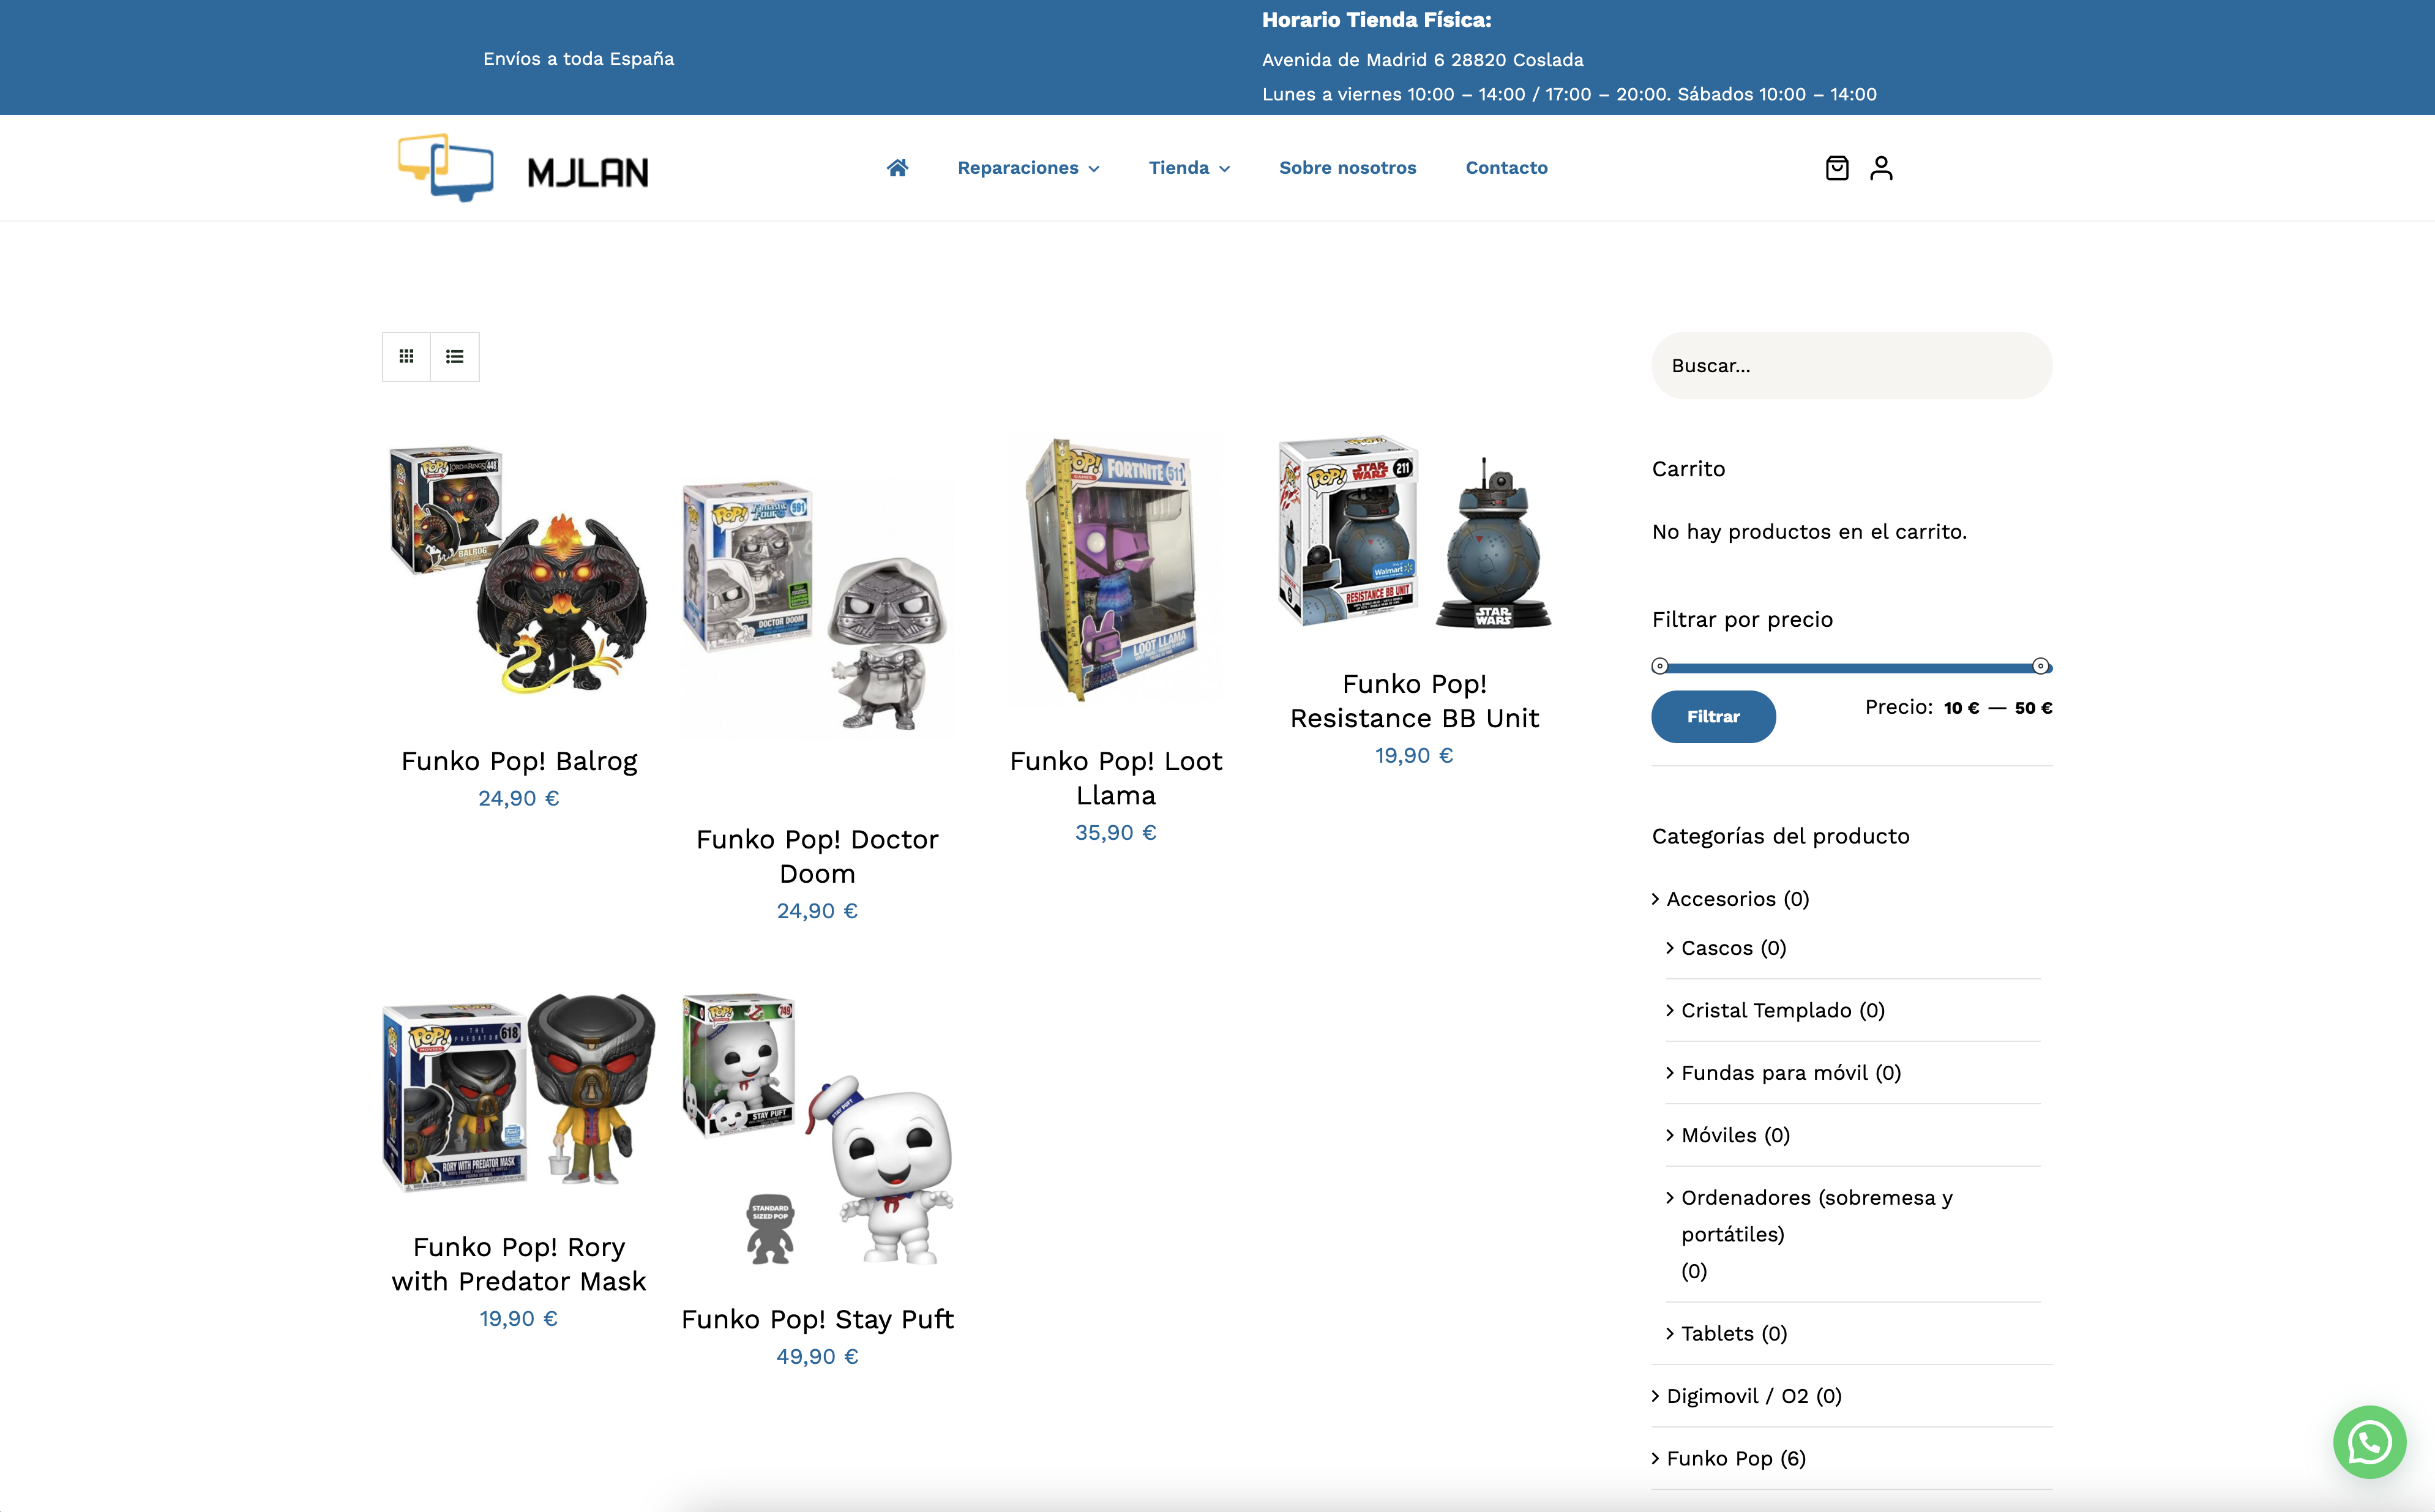
Task: Go to the Contacto page
Action: pyautogui.click(x=1506, y=168)
